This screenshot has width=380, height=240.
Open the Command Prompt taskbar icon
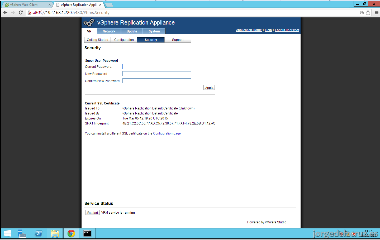click(87, 233)
